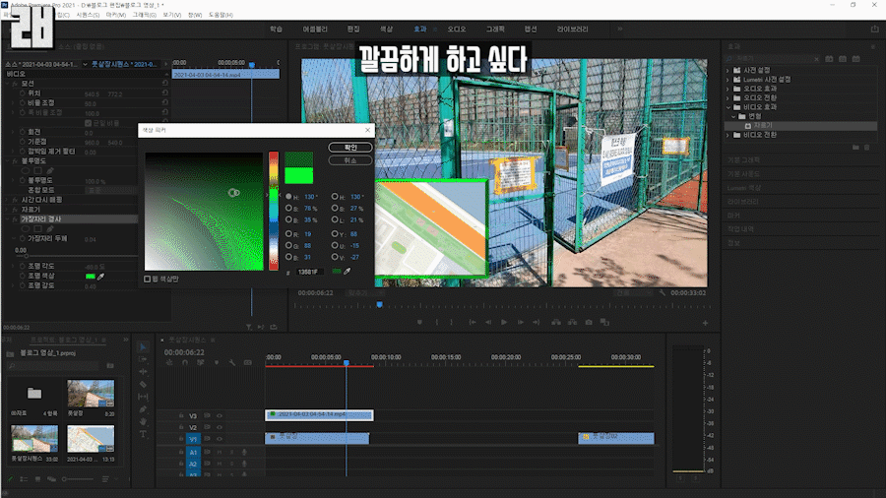Enable 웹 색상만 checkbox
886x498 pixels.
tap(148, 279)
